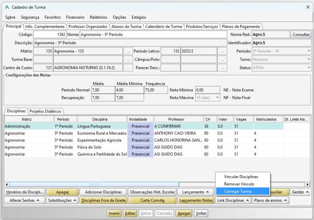Expand the Link Disciplinas dropdown button

(x=233, y=200)
